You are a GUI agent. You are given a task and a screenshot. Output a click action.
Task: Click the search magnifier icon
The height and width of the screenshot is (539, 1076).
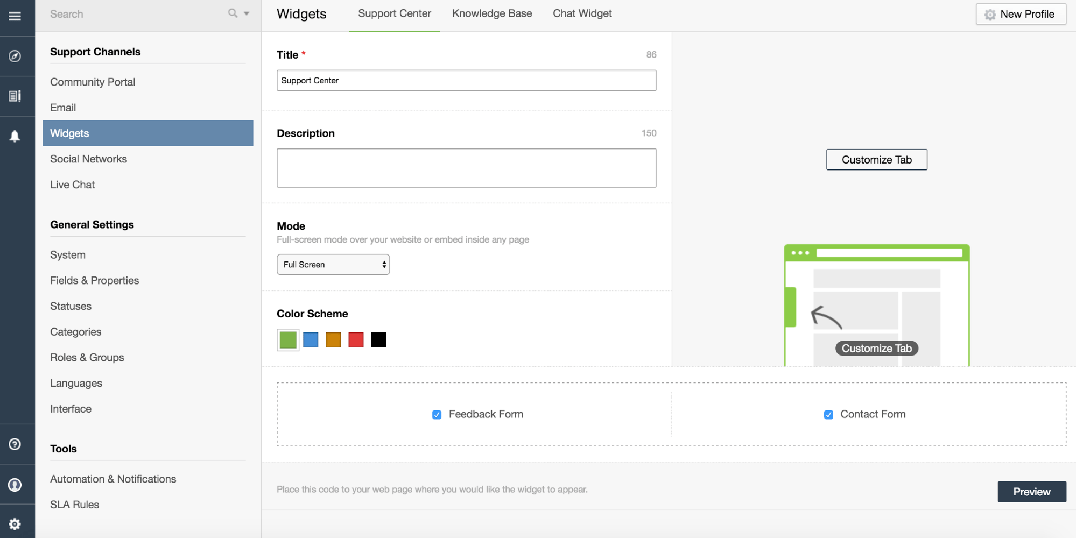[x=233, y=13]
